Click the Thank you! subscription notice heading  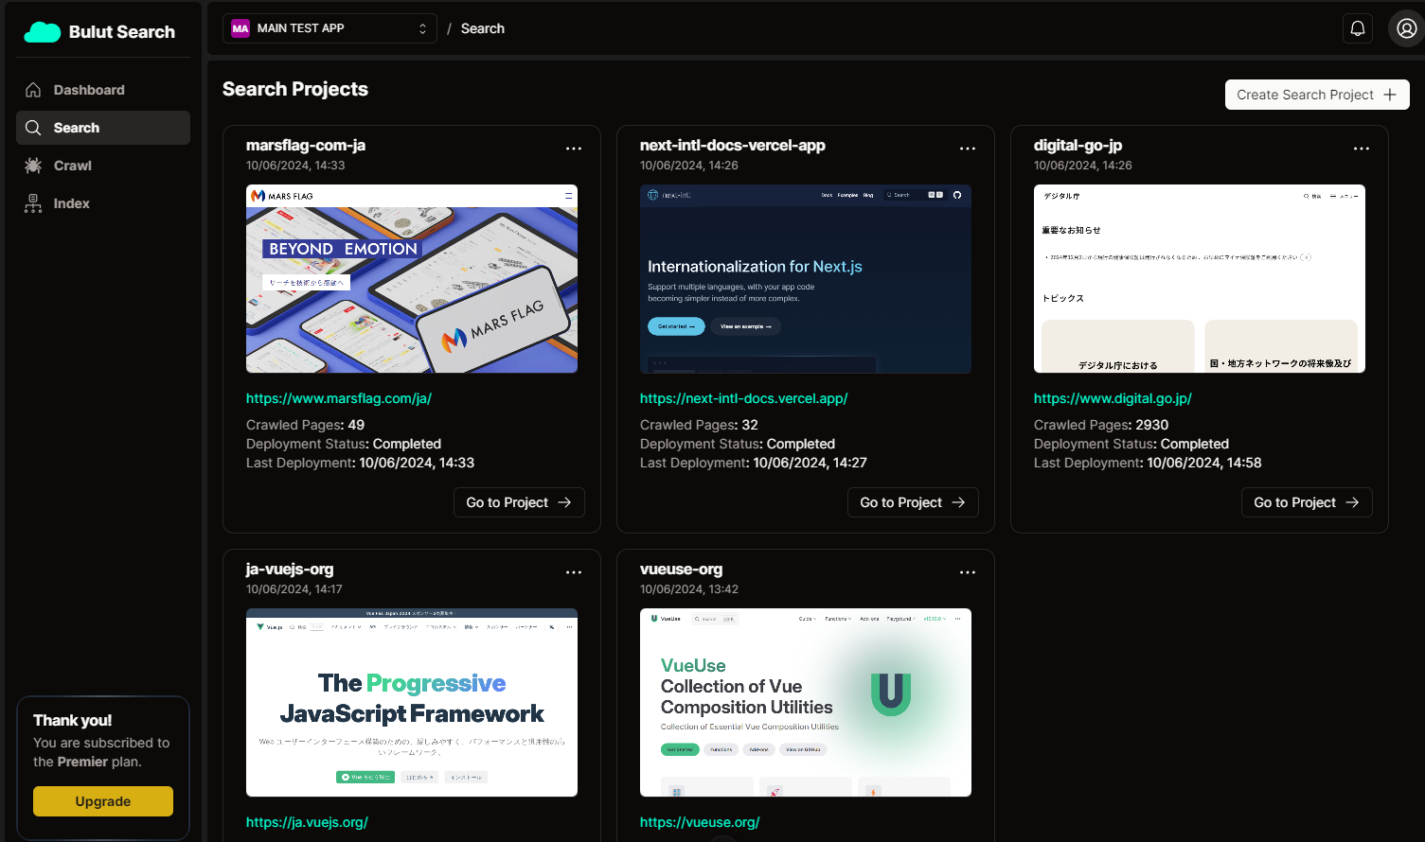pos(73,720)
